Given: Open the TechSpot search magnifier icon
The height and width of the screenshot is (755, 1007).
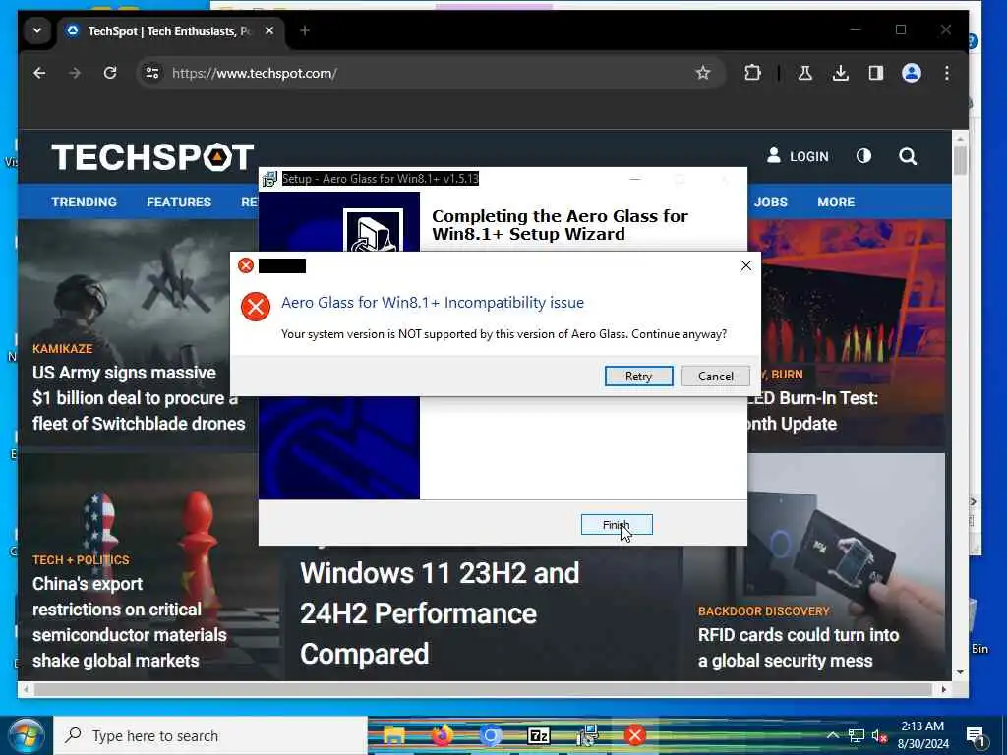Looking at the screenshot, I should [908, 156].
